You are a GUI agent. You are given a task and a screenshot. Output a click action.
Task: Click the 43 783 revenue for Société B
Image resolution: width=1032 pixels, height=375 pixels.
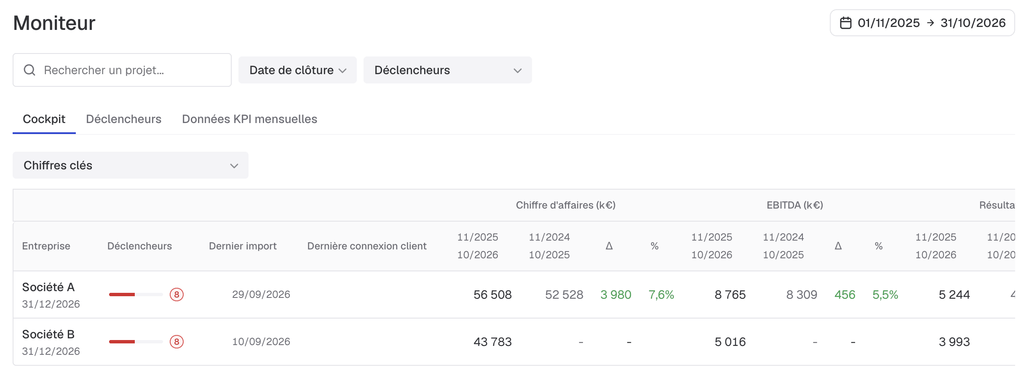pyautogui.click(x=492, y=342)
